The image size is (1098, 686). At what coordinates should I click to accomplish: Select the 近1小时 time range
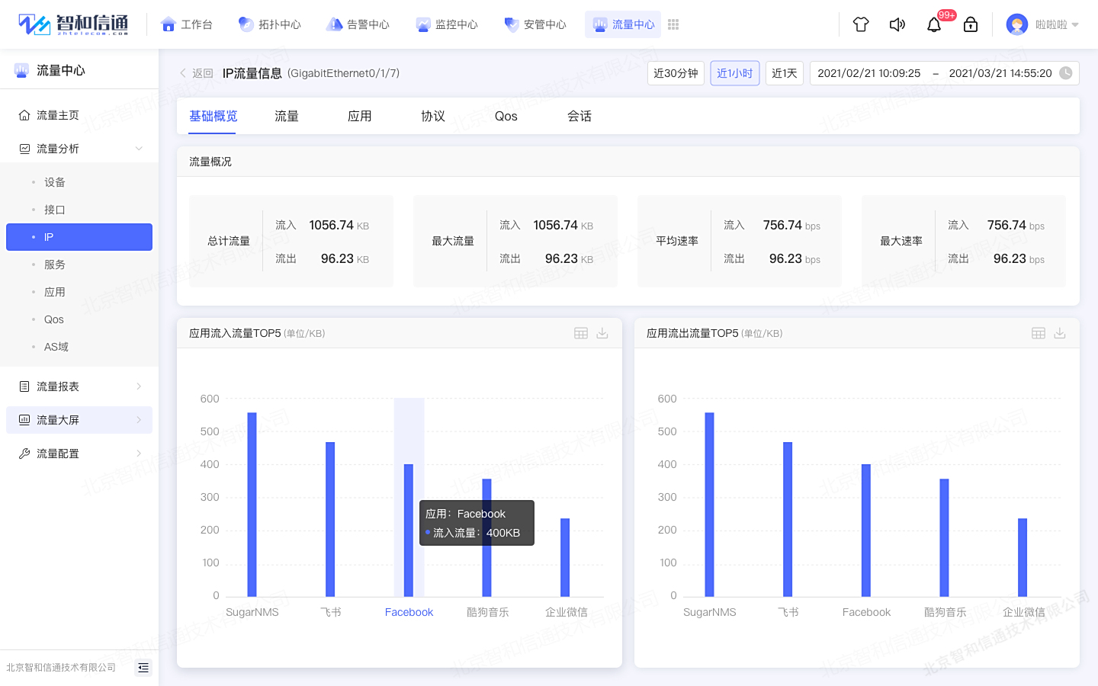click(x=735, y=73)
